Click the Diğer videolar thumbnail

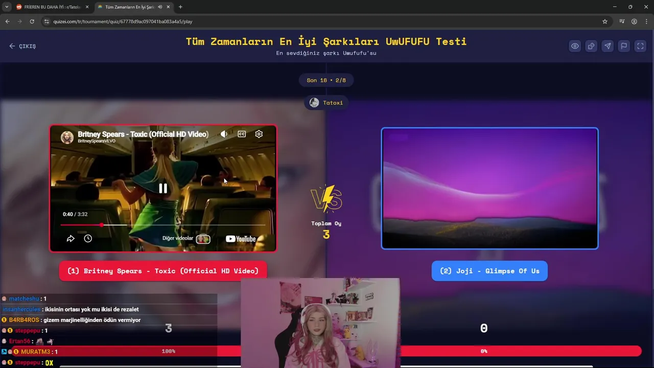[203, 239]
